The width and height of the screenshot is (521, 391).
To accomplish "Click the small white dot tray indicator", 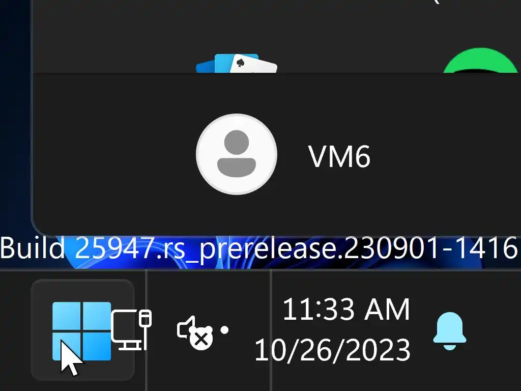I will [x=224, y=330].
